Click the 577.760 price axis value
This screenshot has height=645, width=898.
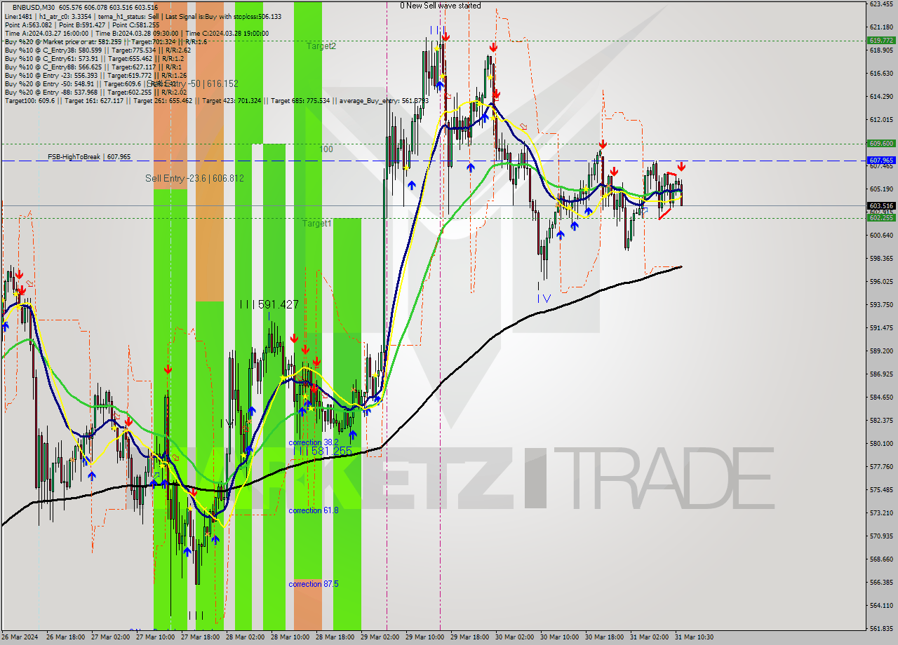coord(881,467)
